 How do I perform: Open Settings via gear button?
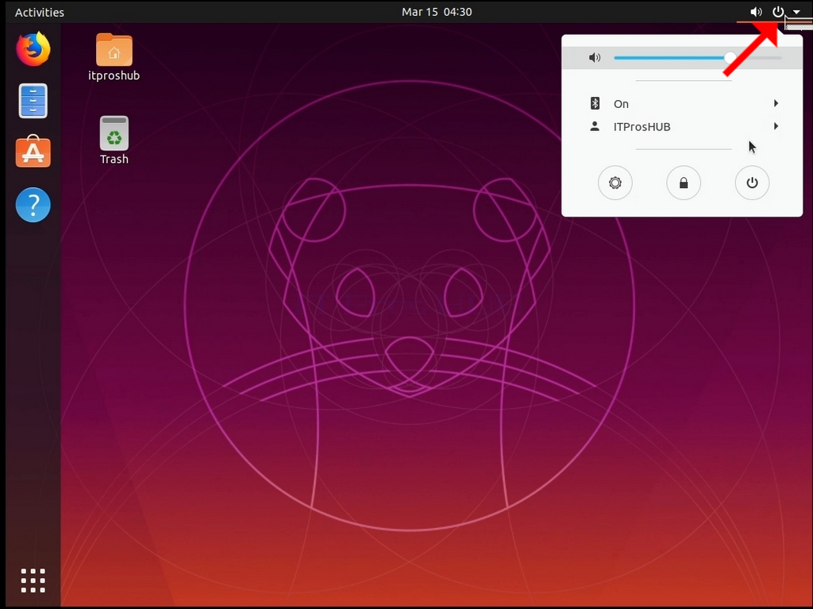[x=615, y=183]
